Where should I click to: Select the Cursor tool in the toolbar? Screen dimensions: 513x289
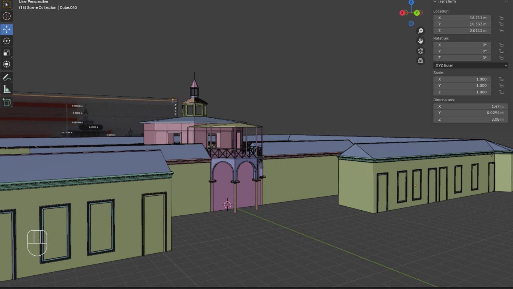click(x=7, y=16)
